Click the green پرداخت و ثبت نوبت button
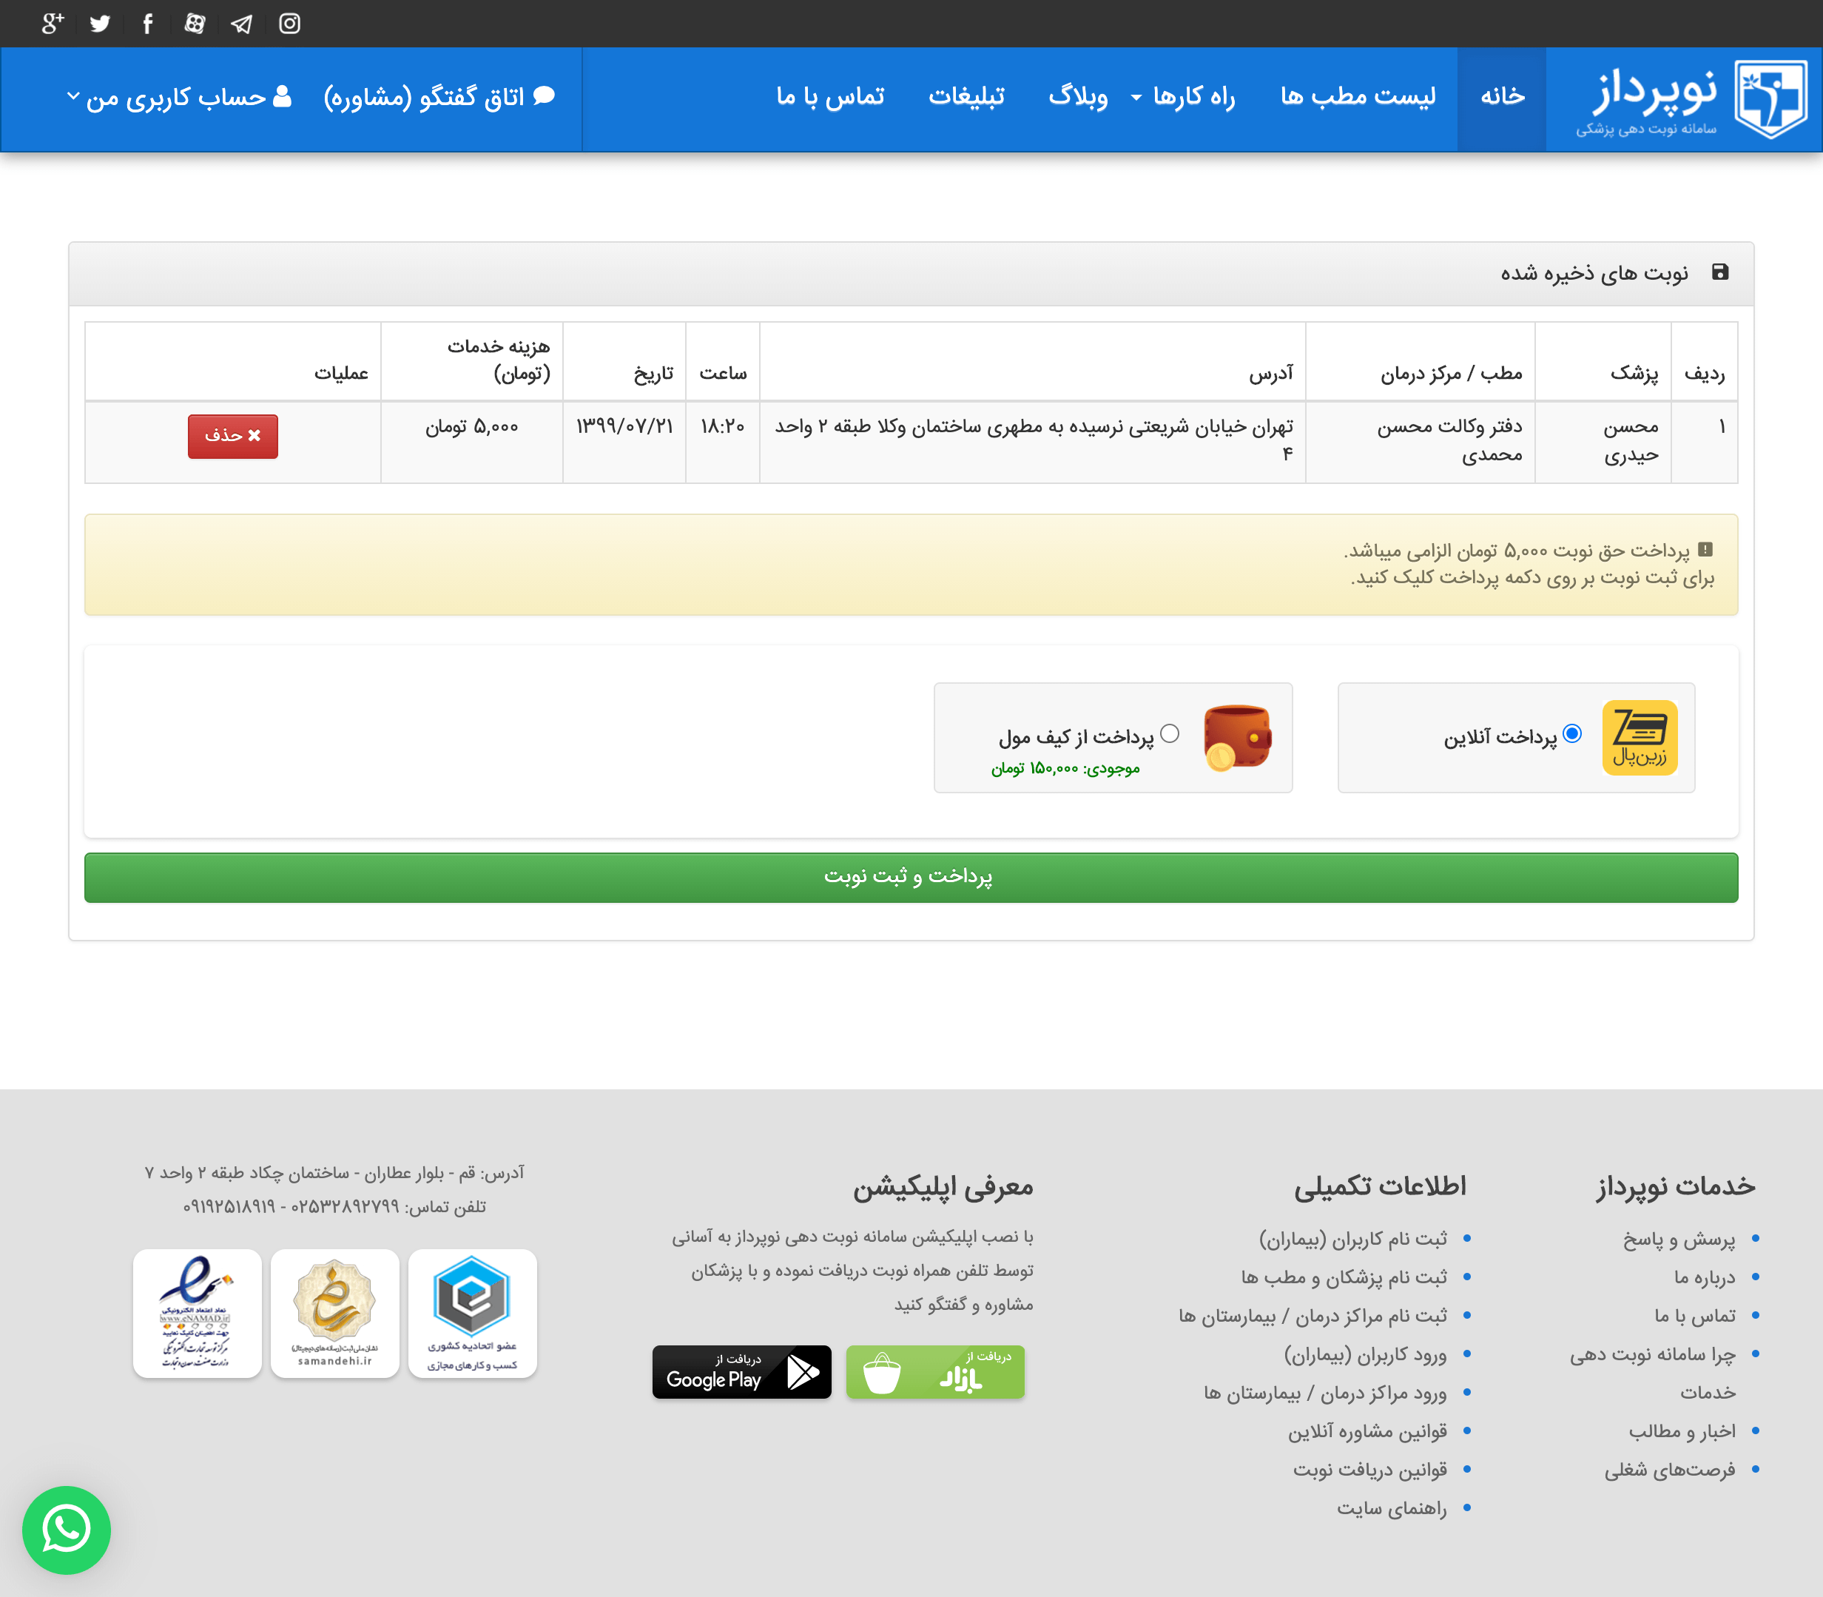 911,877
